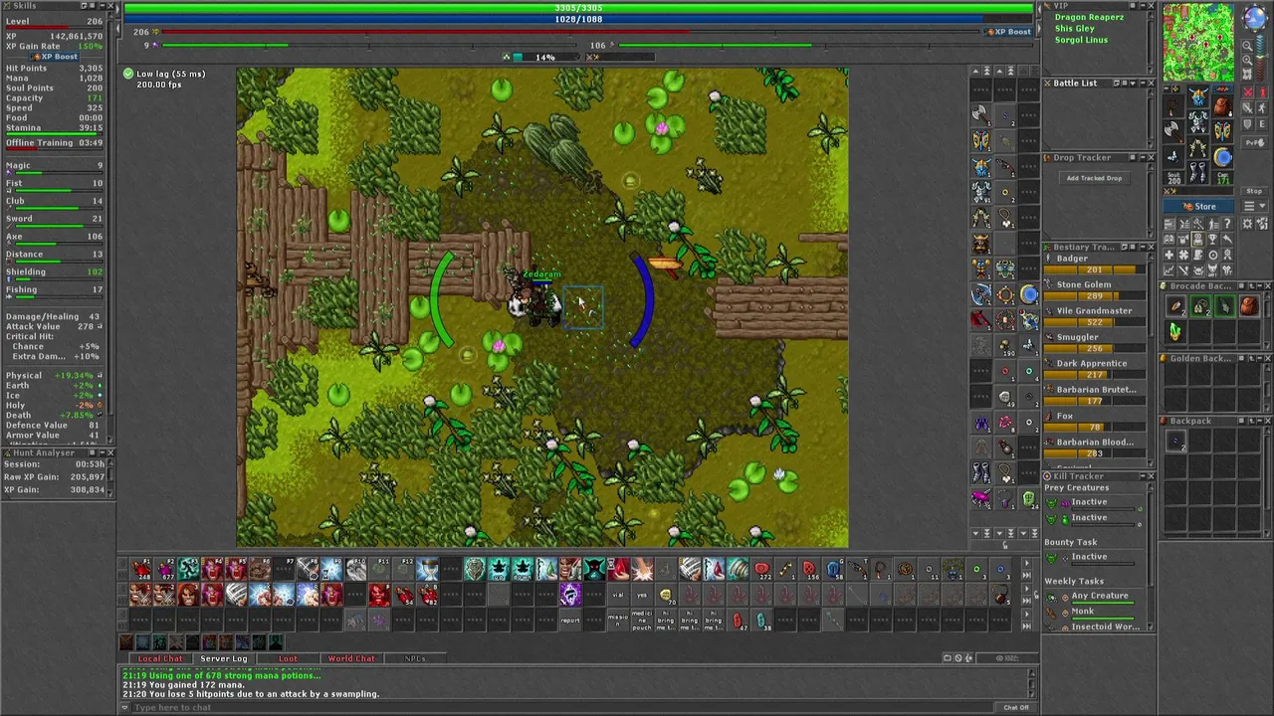Switch to the Loot chat tab
1274x716 pixels.
pos(288,658)
